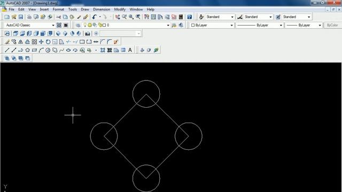This screenshot has width=342, height=192.
Task: Click the Trim tool
Action: tap(68, 42)
